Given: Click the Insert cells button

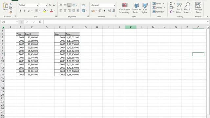Looking at the screenshot, I should [158, 4].
